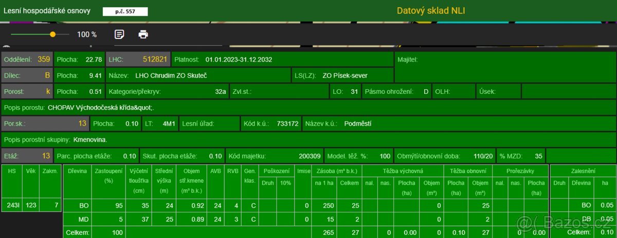Click Lesní hospodářské osnovy header
Viewport: 617px width, 238px height.
[47, 11]
